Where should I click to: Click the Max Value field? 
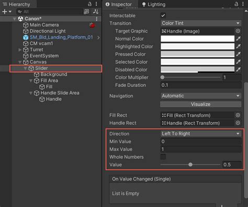pyautogui.click(x=201, y=149)
